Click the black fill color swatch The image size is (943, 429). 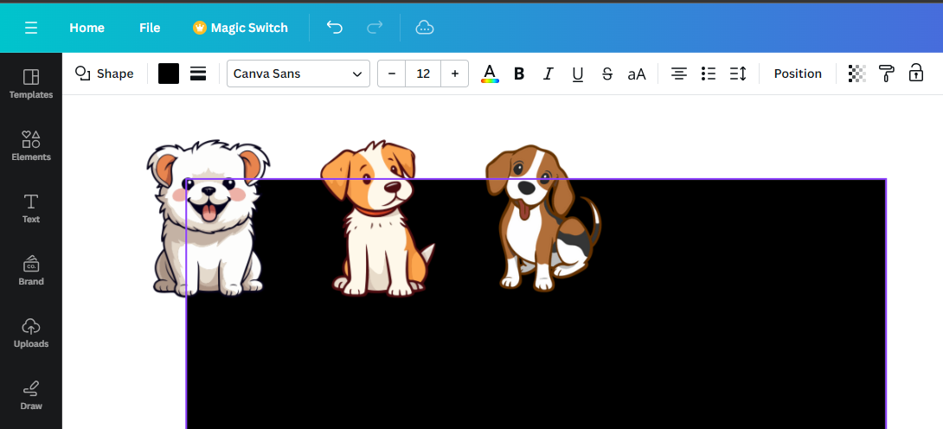click(x=169, y=74)
